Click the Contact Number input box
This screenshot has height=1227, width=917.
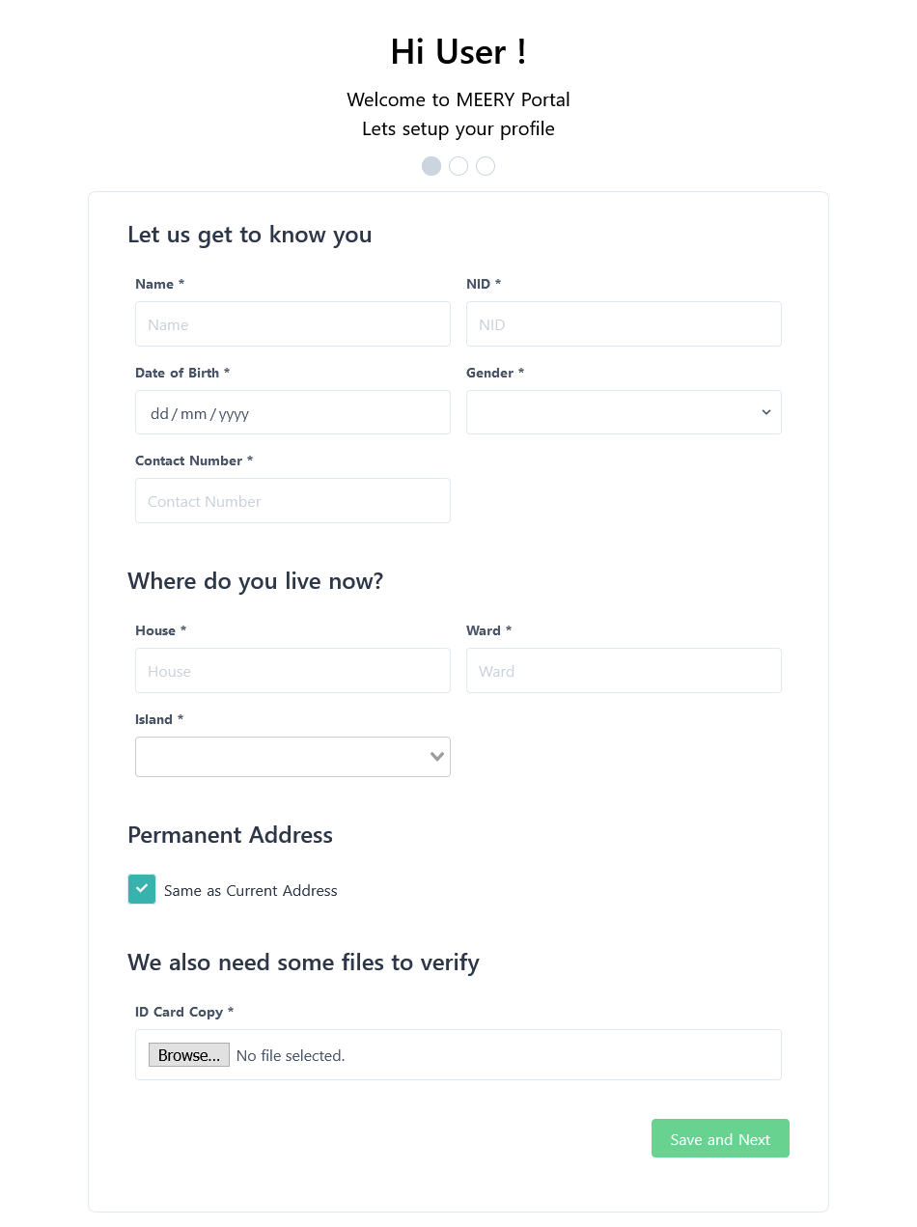point(292,501)
